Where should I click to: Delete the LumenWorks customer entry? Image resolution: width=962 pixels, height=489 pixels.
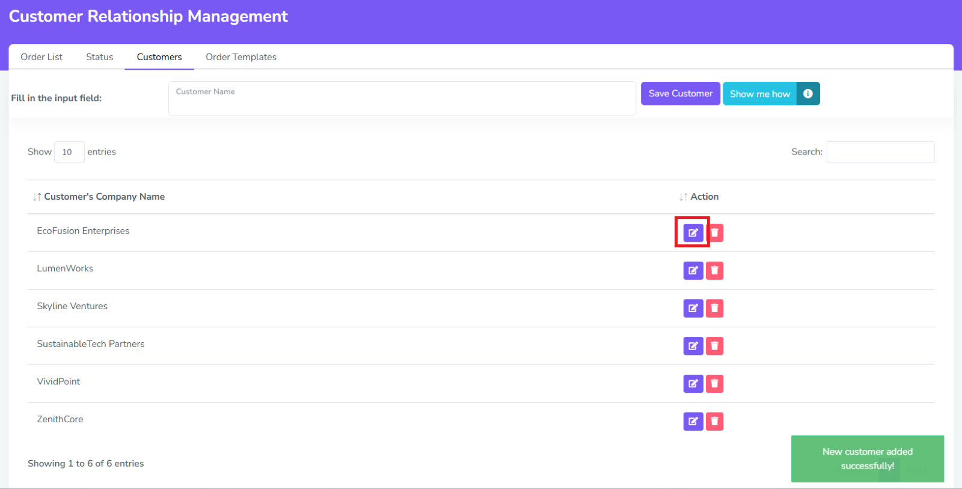tap(714, 271)
